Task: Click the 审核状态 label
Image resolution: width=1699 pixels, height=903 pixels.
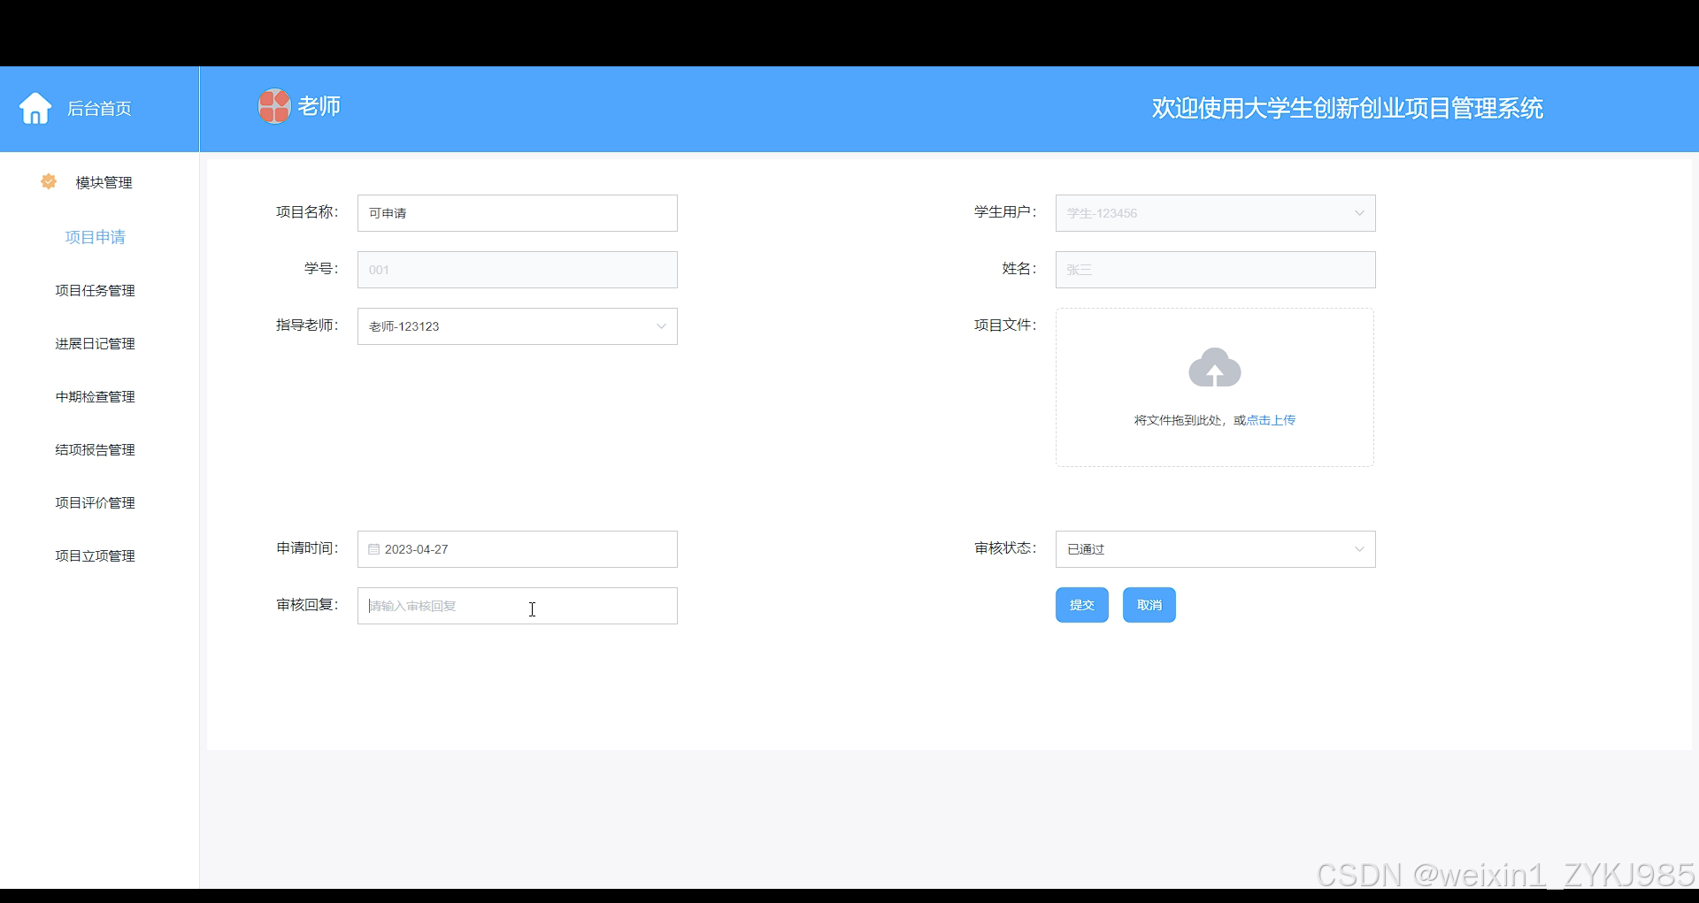Action: pyautogui.click(x=1005, y=548)
